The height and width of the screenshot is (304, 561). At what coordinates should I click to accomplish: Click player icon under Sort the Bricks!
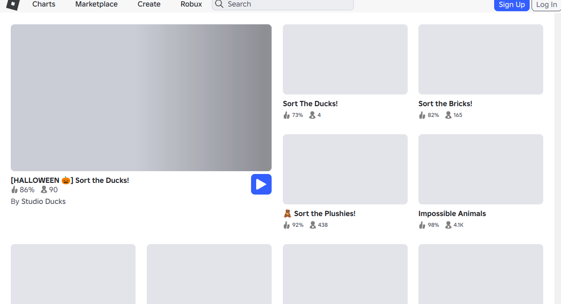click(x=448, y=115)
